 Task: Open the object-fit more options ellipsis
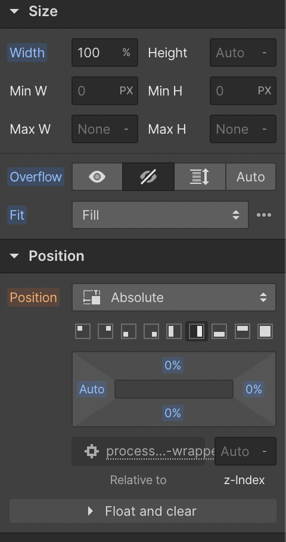coord(264,215)
